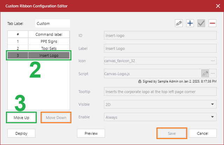This screenshot has width=224, height=145.
Task: Select PPE Signs row in command list
Action: click(x=38, y=41)
